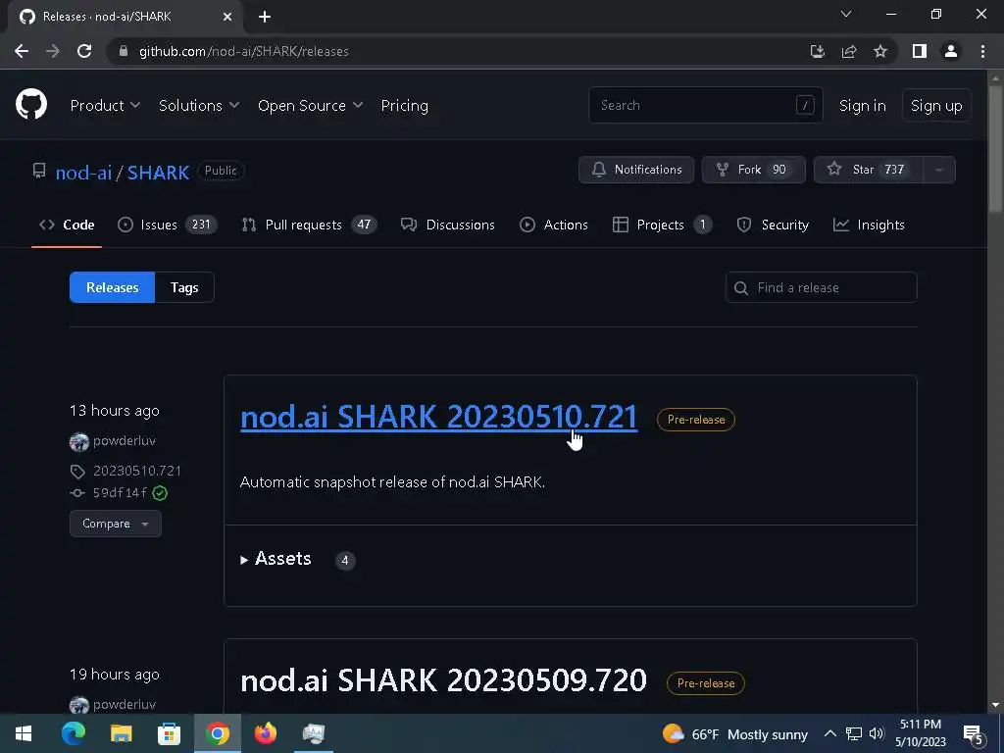Screen dimensions: 1004x753
Task: Switch to the Actions tab
Action: click(554, 225)
